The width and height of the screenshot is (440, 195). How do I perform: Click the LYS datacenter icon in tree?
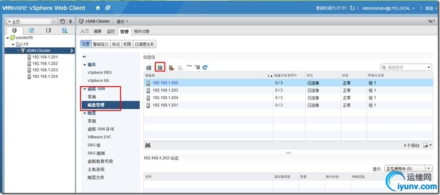pyautogui.click(x=18, y=44)
